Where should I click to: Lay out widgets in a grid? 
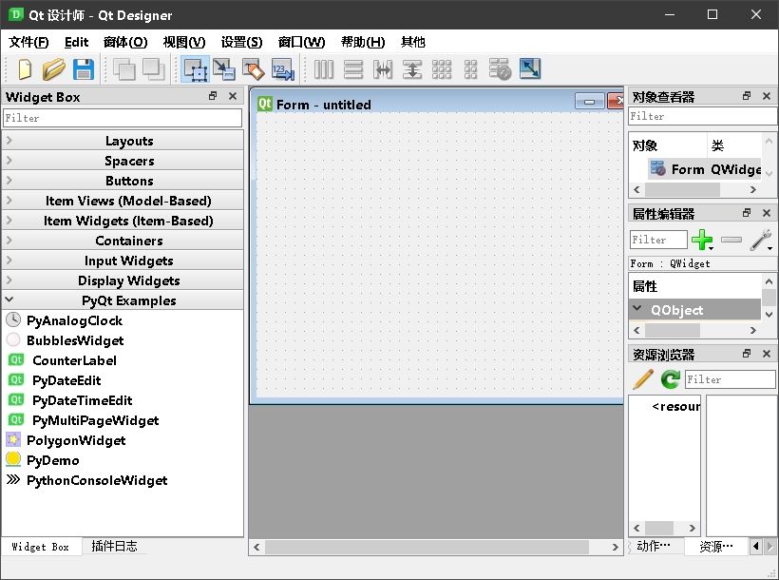(x=441, y=69)
